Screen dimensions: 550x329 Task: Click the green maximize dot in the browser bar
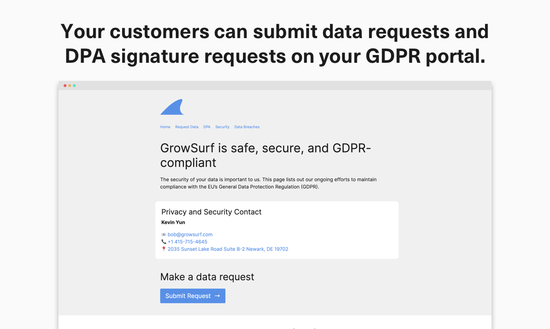point(74,86)
